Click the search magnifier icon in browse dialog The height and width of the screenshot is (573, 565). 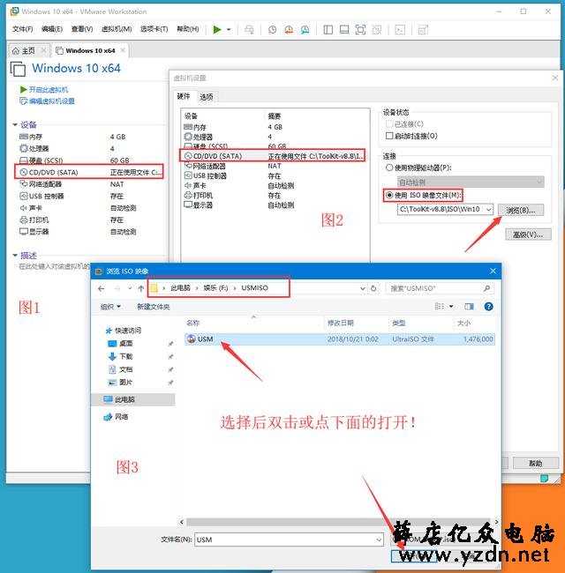pyautogui.click(x=486, y=288)
